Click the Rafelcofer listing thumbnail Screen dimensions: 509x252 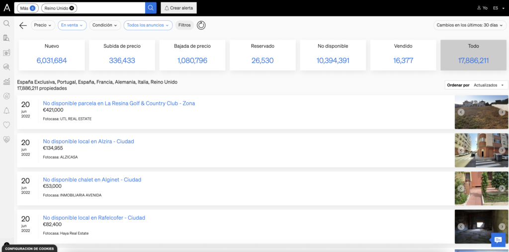(481, 227)
